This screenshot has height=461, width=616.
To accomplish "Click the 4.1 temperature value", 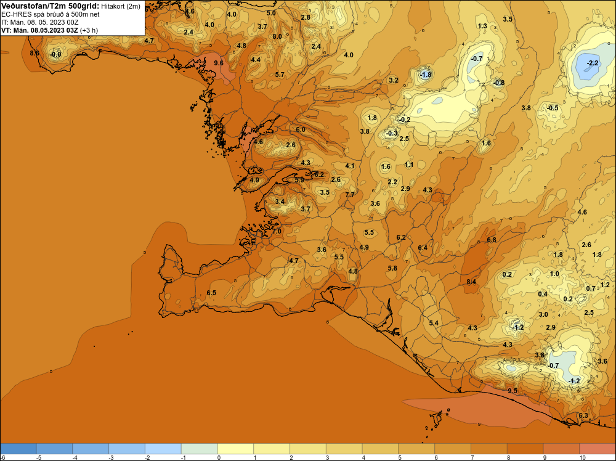I will (350, 166).
